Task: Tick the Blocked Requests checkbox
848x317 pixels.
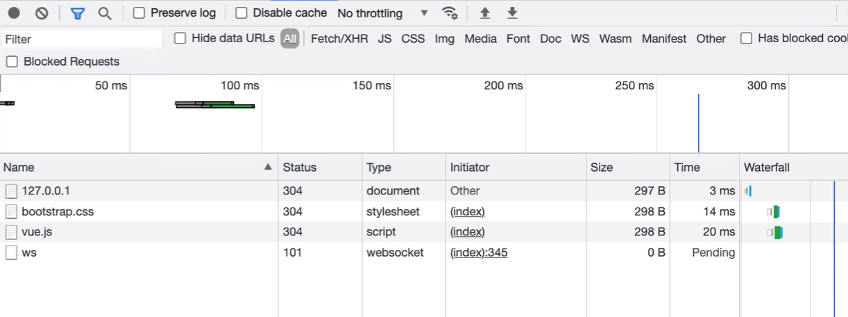Action: [x=12, y=62]
